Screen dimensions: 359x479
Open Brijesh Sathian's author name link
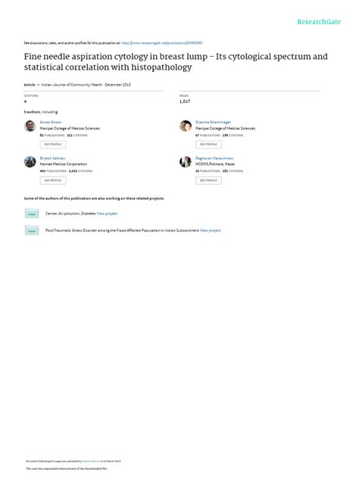point(52,158)
